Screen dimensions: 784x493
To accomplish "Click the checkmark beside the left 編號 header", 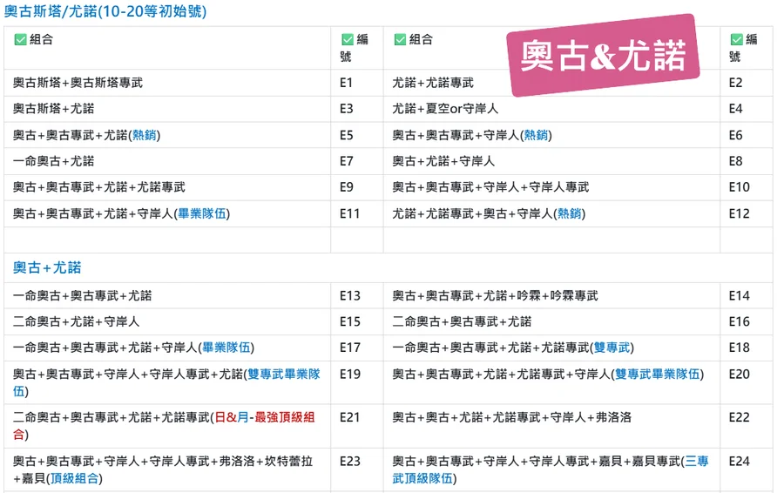I will coord(347,39).
